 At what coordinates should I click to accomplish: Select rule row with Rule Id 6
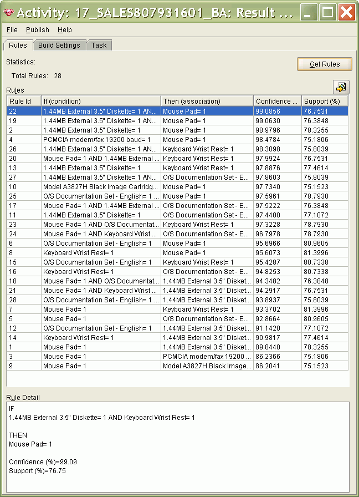[177, 244]
